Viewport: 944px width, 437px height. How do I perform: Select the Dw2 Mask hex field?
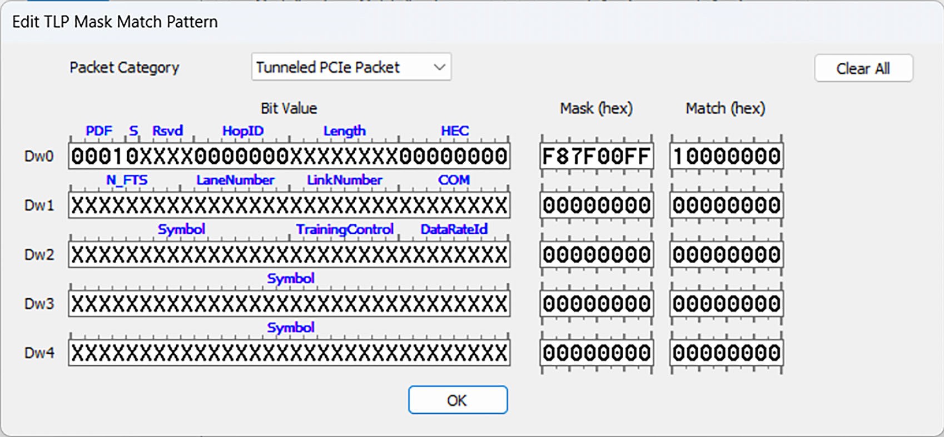[x=597, y=254]
